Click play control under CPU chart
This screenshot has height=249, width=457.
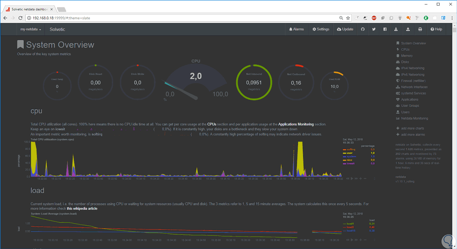click(352, 179)
